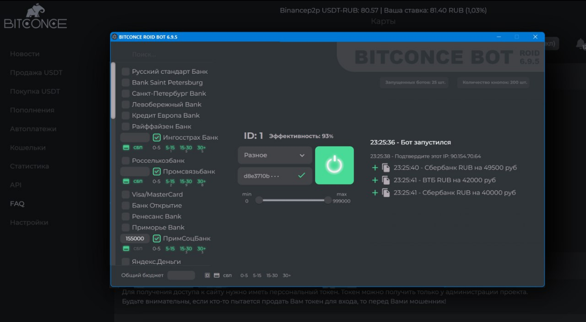Check the Bank Saint Petersburg checkbox
The width and height of the screenshot is (586, 322).
point(126,83)
